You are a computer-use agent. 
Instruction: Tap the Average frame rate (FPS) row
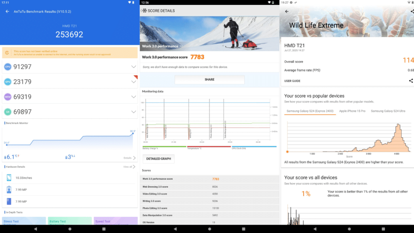pos(349,70)
